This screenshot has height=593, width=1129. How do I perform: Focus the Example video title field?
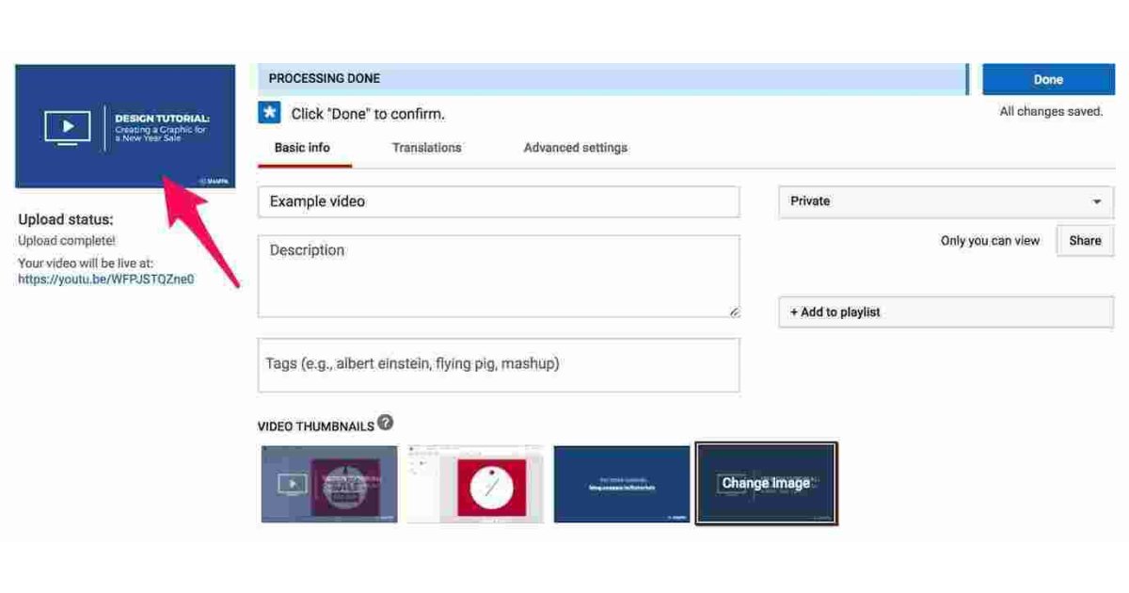pyautogui.click(x=499, y=201)
